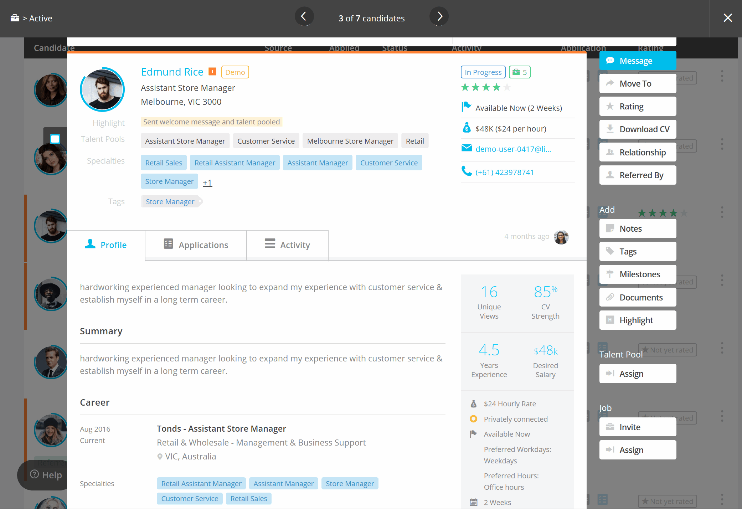Click the orange flag icon beside Edmund Rice
The height and width of the screenshot is (509, 742).
tap(212, 72)
